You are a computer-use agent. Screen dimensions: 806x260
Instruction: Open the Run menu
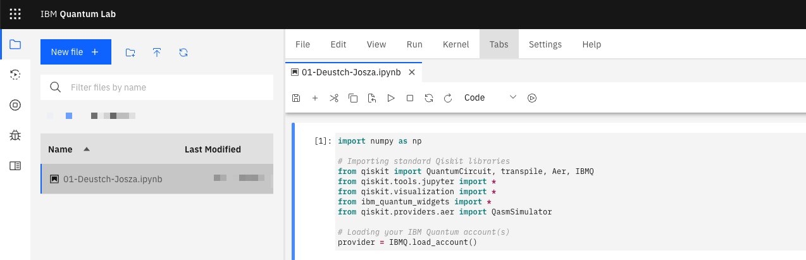click(414, 44)
